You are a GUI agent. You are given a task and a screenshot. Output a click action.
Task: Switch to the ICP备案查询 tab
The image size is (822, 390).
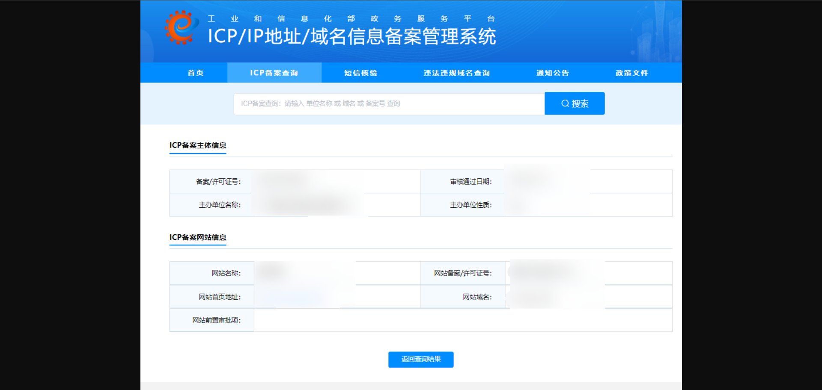(274, 73)
